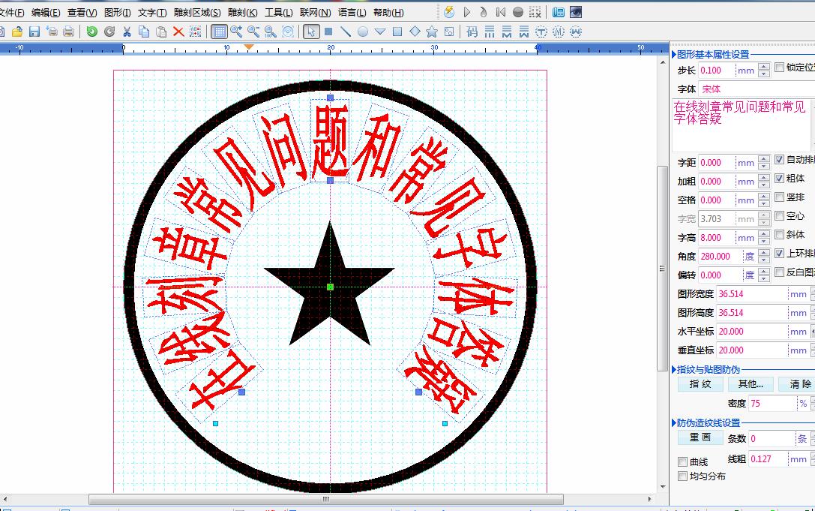Toggle the grid display icon
Viewport: 815px width, 511px height.
[219, 32]
